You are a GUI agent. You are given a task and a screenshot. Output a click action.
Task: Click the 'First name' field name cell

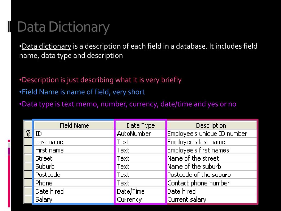(74, 150)
